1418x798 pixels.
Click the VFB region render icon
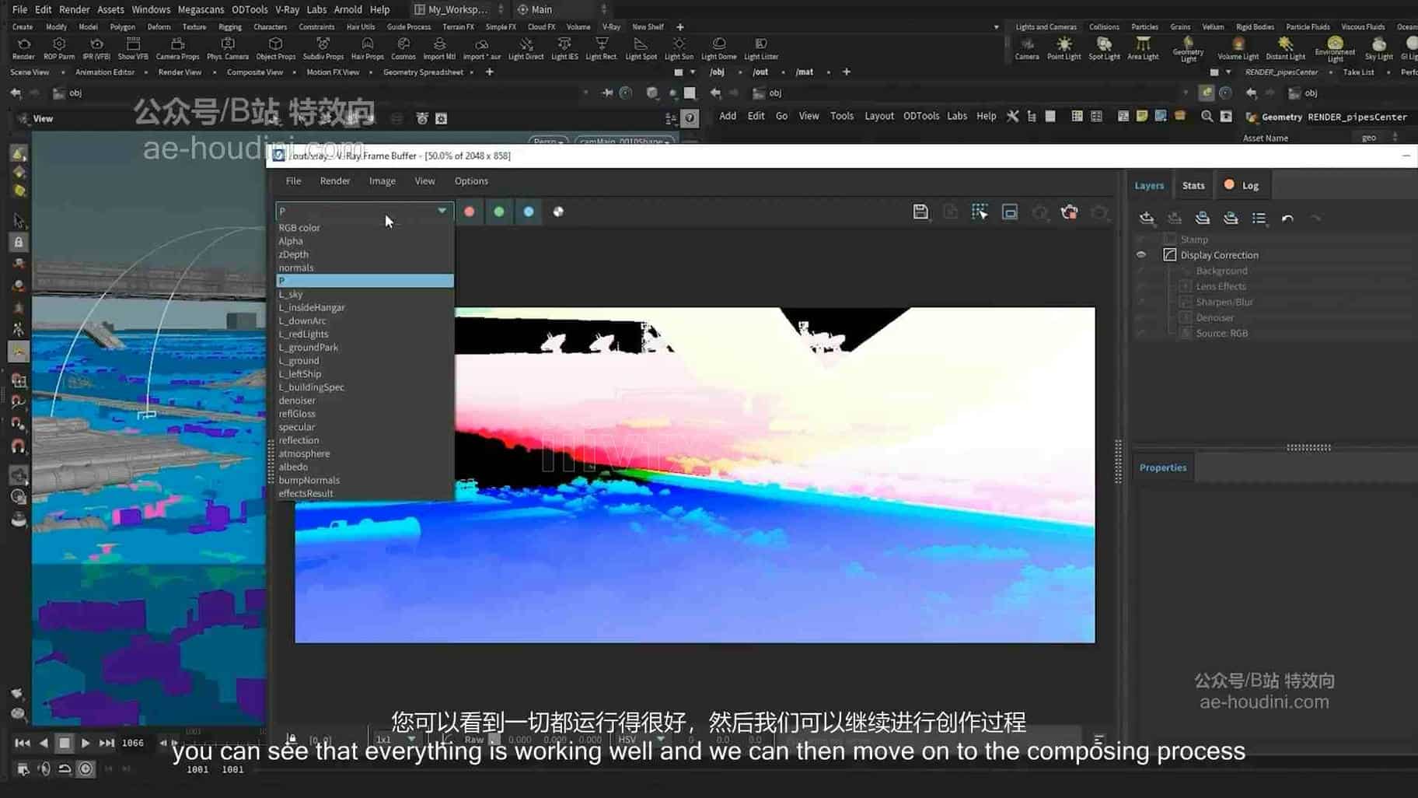(x=980, y=212)
